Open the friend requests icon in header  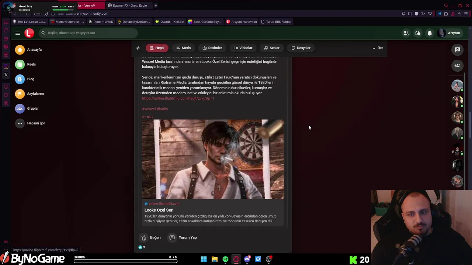406,33
